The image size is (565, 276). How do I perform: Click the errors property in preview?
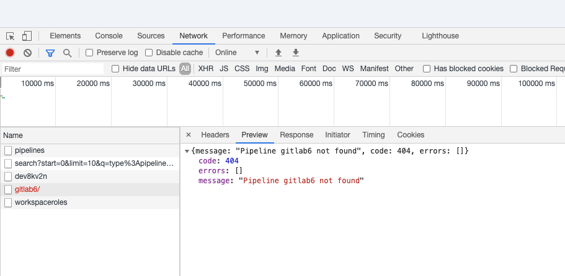(x=212, y=171)
